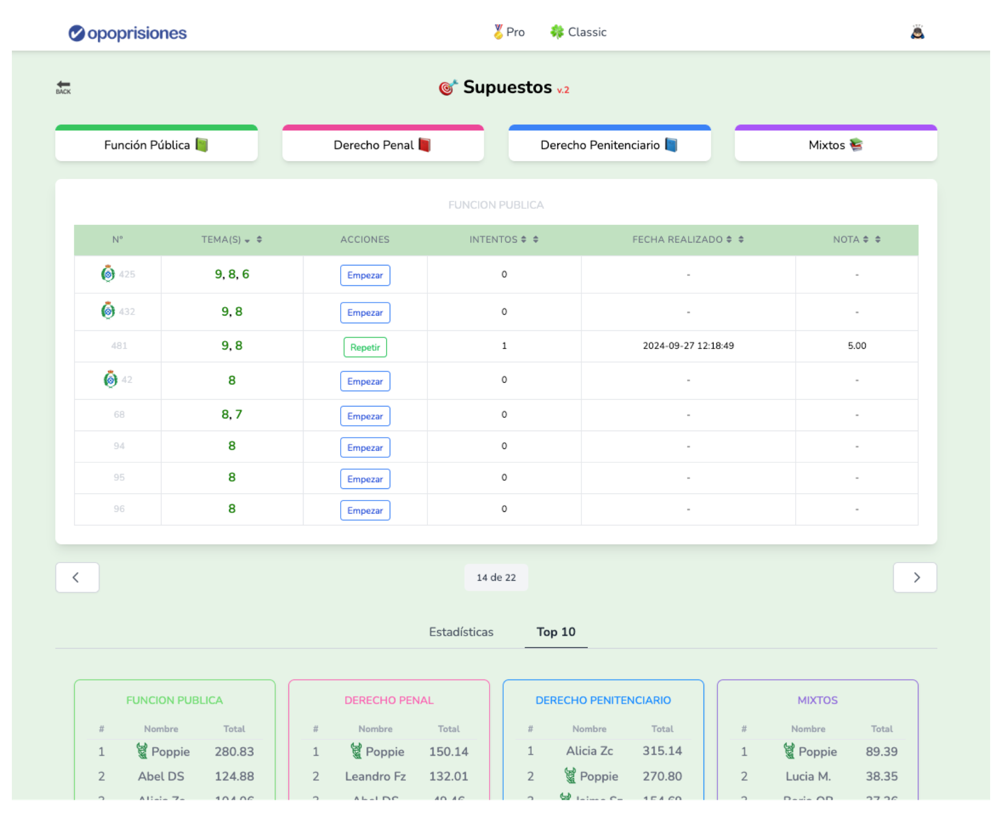The width and height of the screenshot is (1002, 815).
Task: Click the red book icon on Derecho Penal
Action: (424, 145)
